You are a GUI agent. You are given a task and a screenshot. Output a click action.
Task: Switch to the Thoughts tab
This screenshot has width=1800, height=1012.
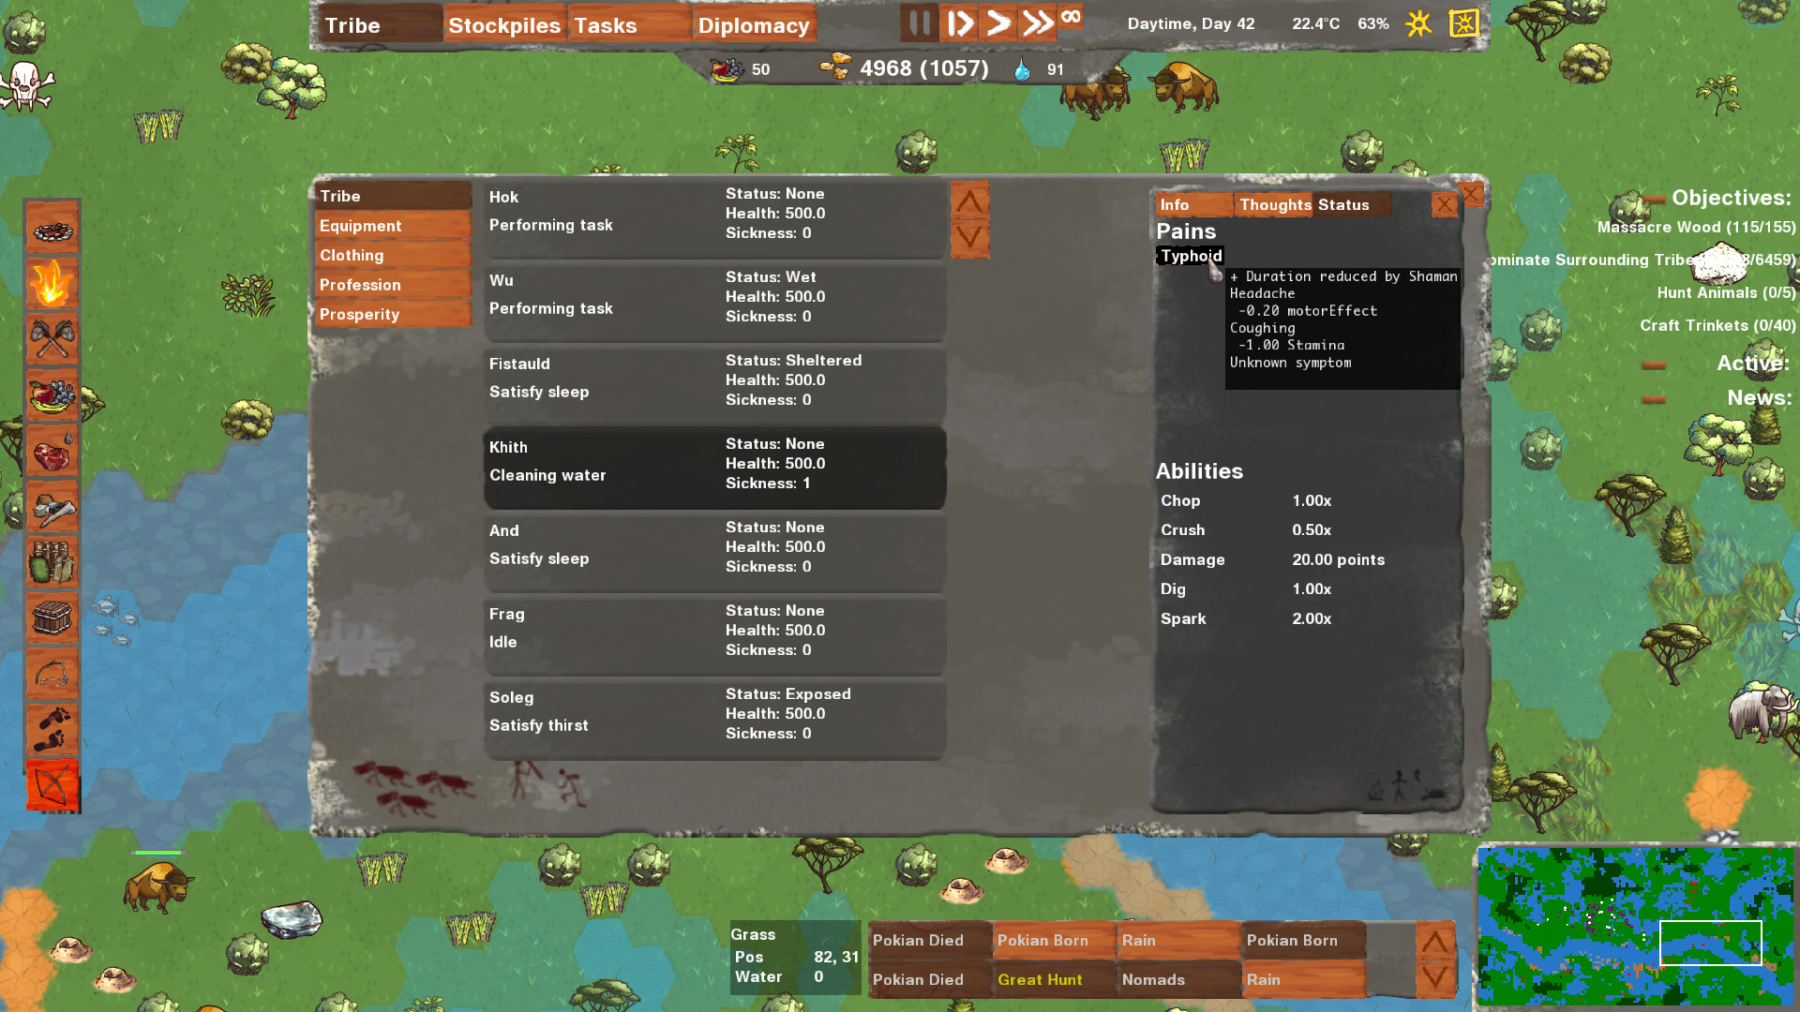(x=1273, y=204)
